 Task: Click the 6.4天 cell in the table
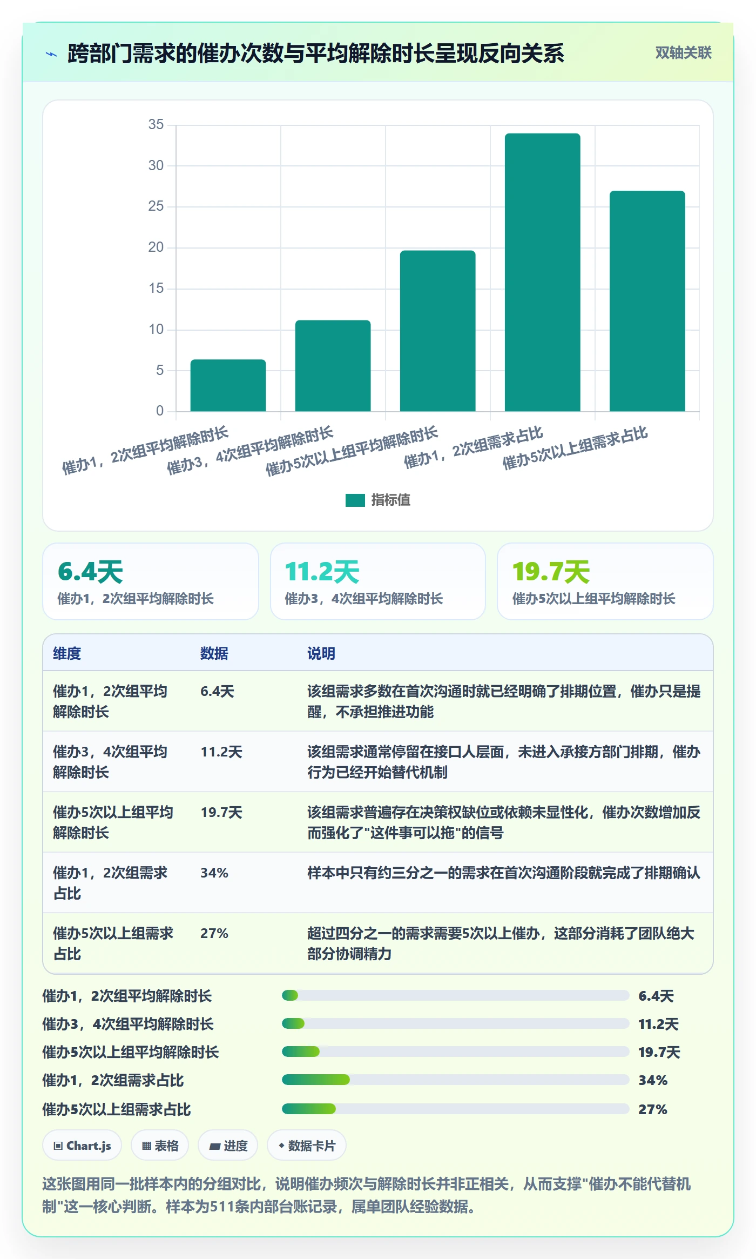[217, 691]
